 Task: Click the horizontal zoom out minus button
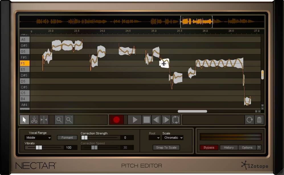click(260, 111)
